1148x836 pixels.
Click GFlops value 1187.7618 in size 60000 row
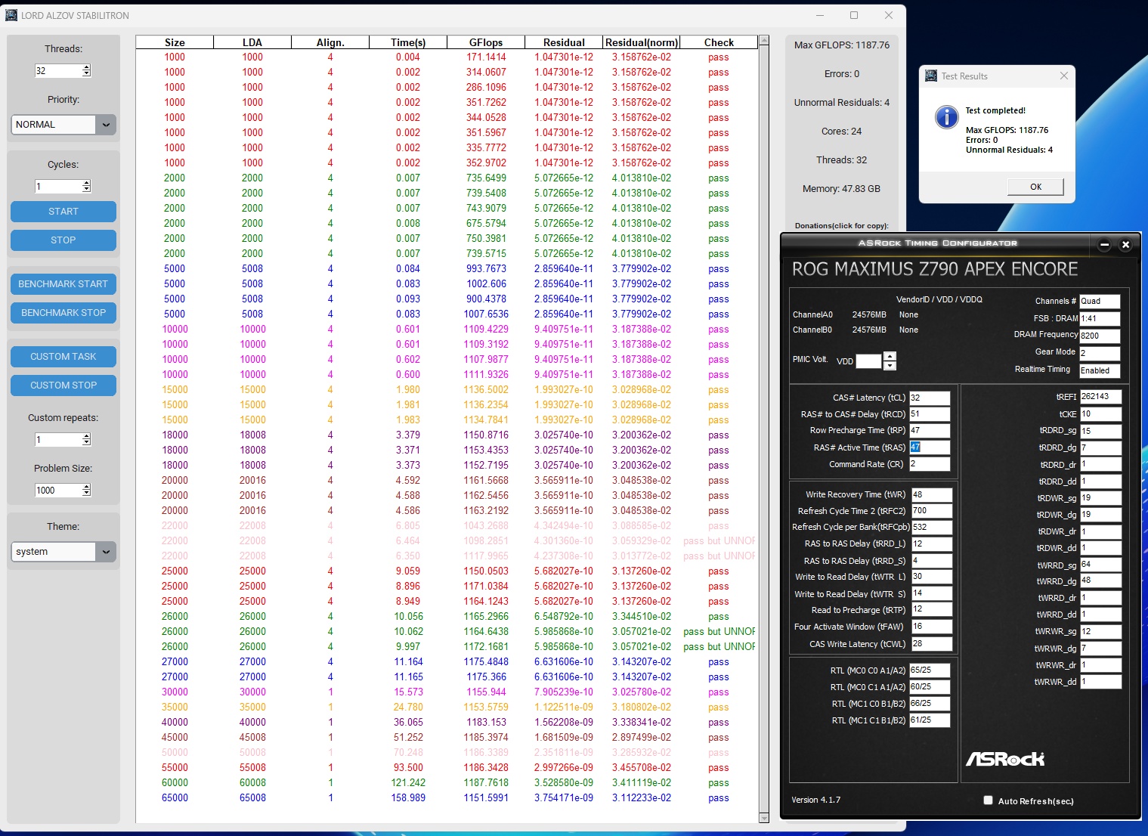[x=487, y=783]
